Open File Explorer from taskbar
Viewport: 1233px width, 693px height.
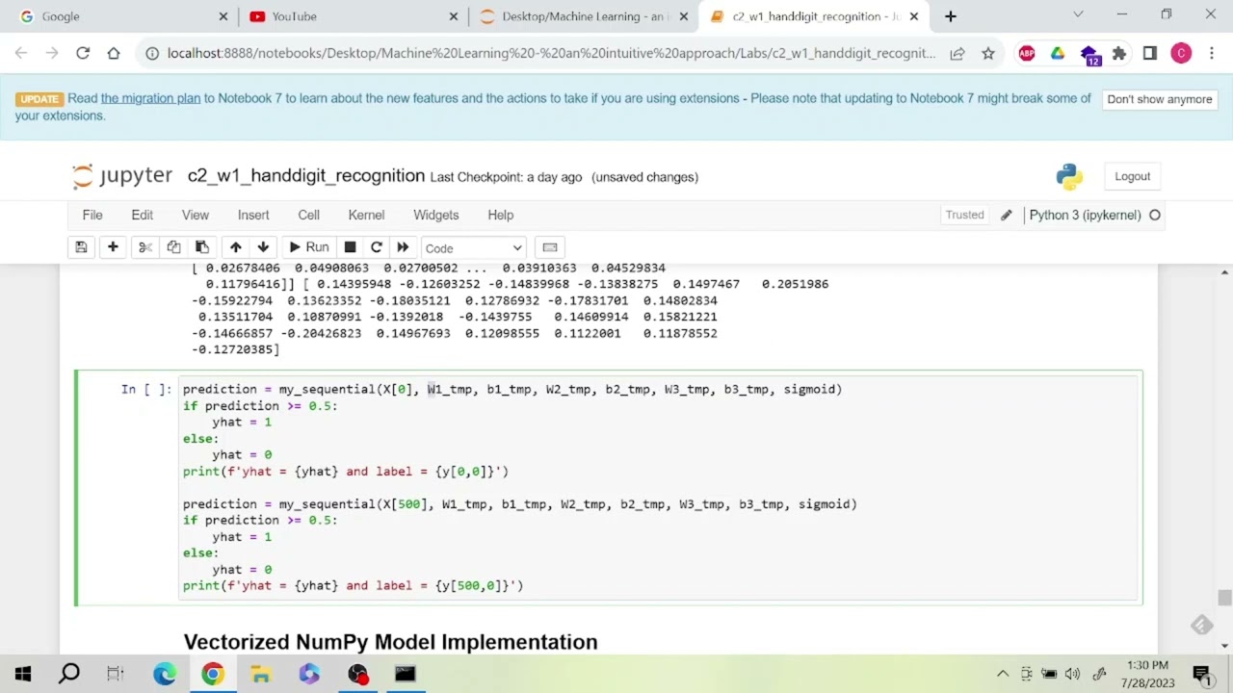(261, 674)
